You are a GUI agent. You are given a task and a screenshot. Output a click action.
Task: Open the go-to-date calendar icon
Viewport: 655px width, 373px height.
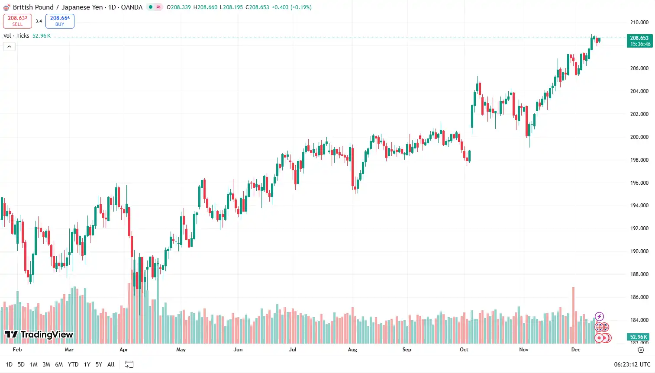[129, 364]
